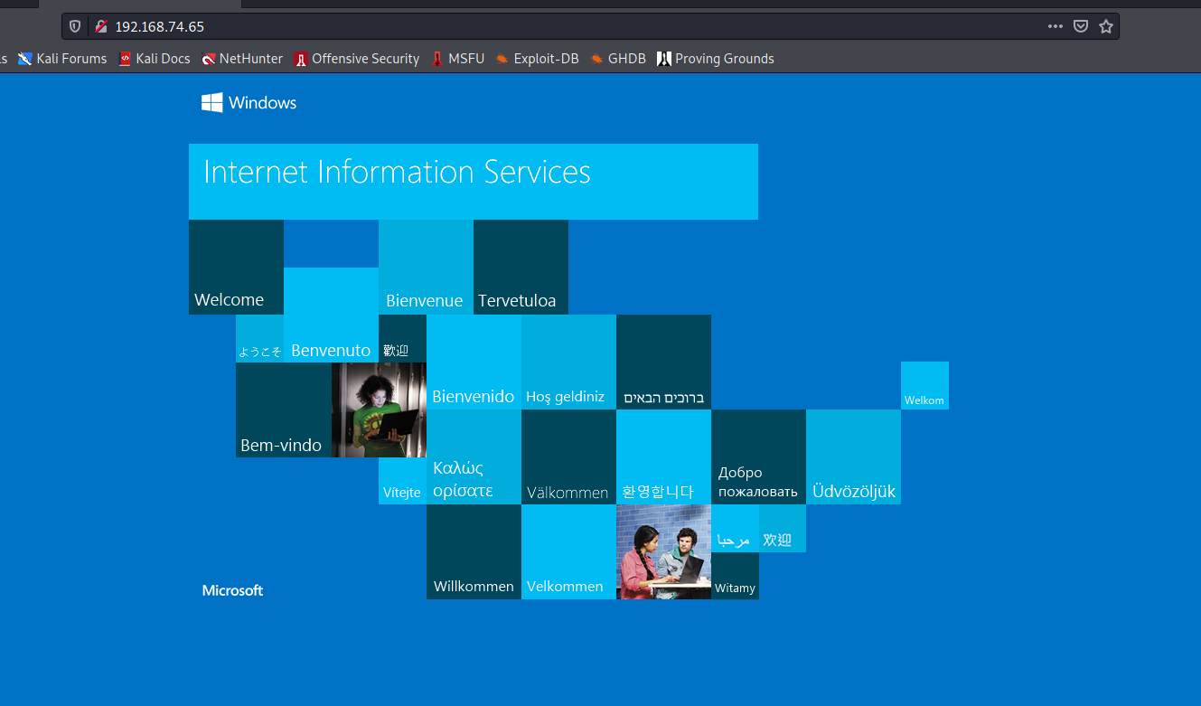Open the Internet Information Services banner link
Screen dimensions: 1201x706
point(473,180)
